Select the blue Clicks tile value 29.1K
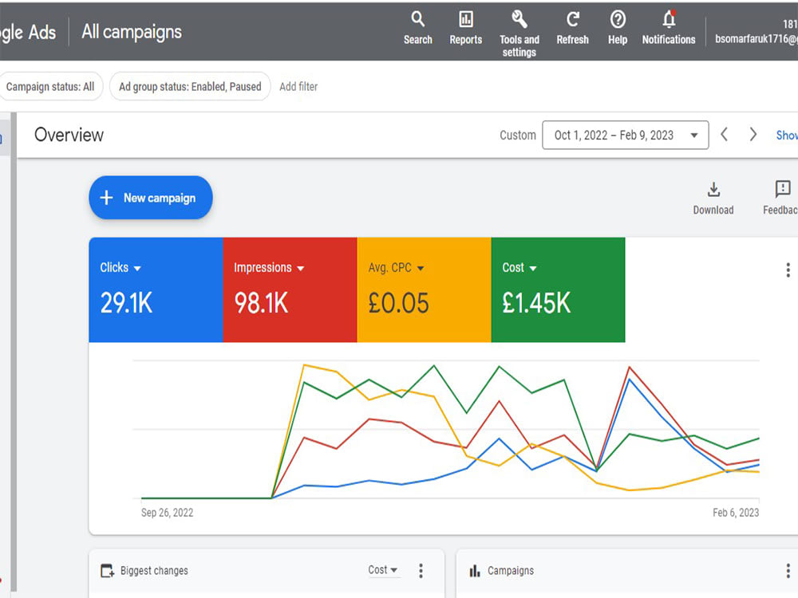 point(126,303)
